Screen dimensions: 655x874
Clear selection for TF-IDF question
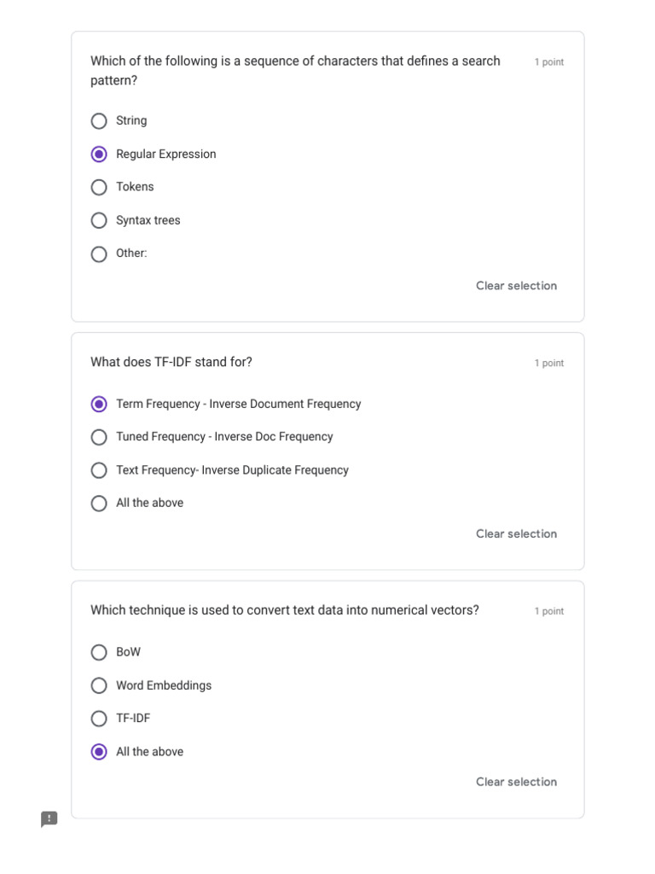click(x=516, y=533)
